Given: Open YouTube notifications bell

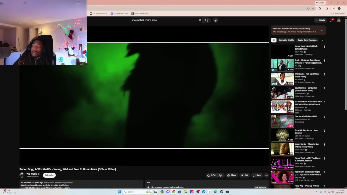Looking at the screenshot, I should tap(331, 20).
